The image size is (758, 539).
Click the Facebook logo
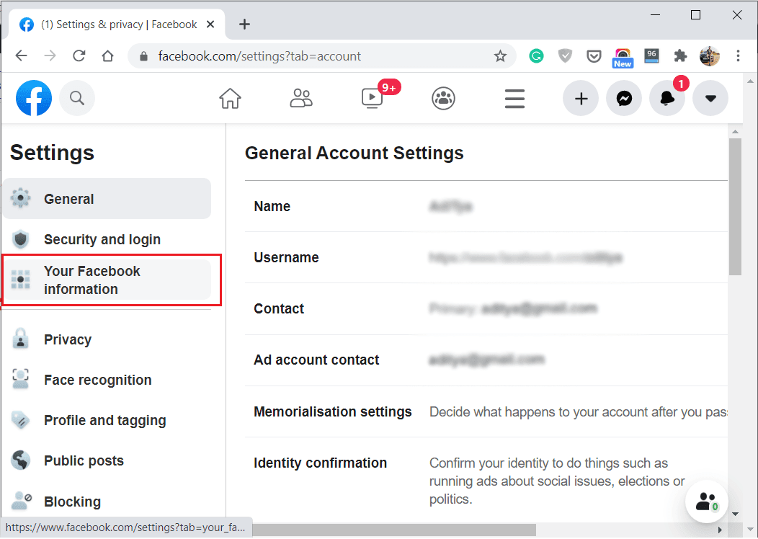click(33, 98)
